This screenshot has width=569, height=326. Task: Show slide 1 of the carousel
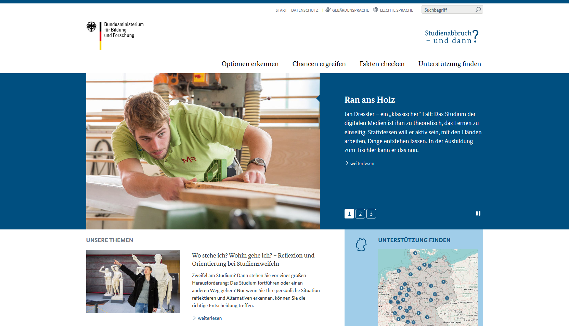pos(349,214)
